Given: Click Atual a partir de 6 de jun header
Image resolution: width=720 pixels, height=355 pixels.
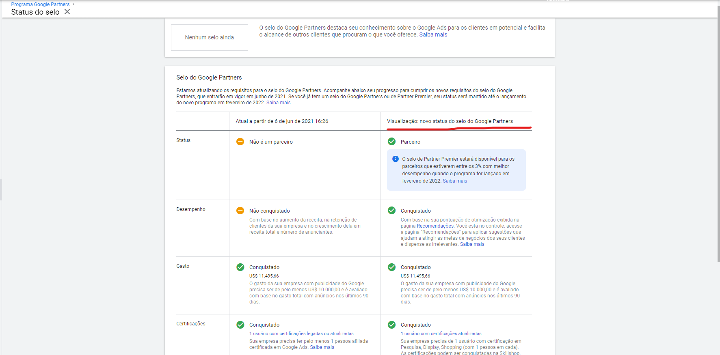Looking at the screenshot, I should (282, 121).
